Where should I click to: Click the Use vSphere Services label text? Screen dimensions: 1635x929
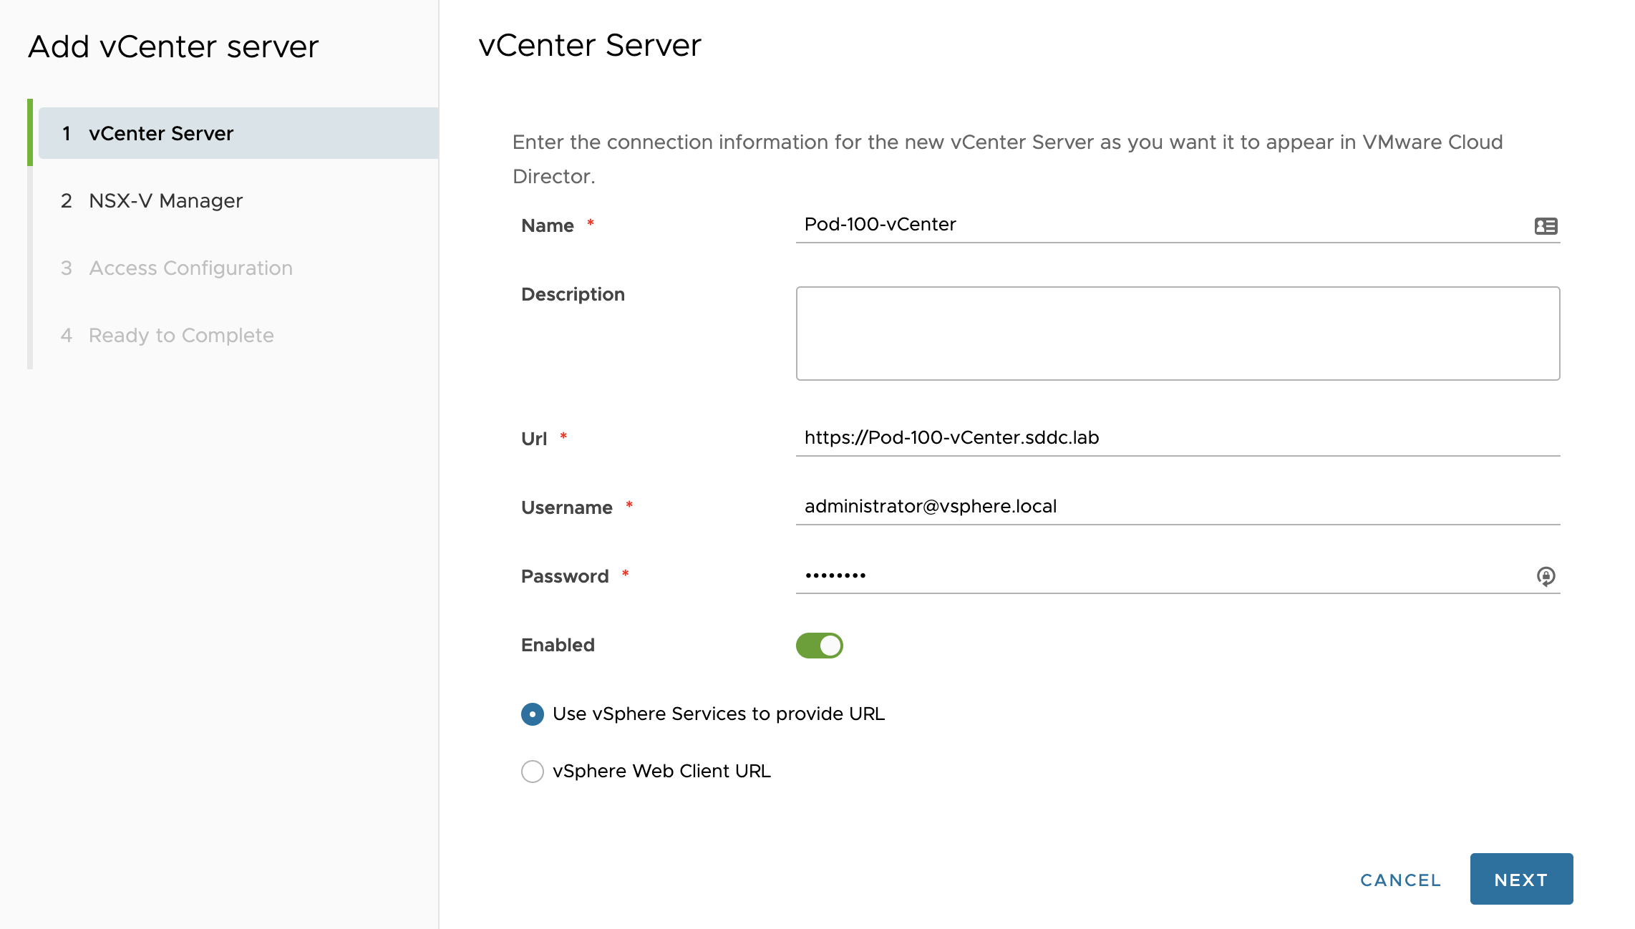pos(719,714)
